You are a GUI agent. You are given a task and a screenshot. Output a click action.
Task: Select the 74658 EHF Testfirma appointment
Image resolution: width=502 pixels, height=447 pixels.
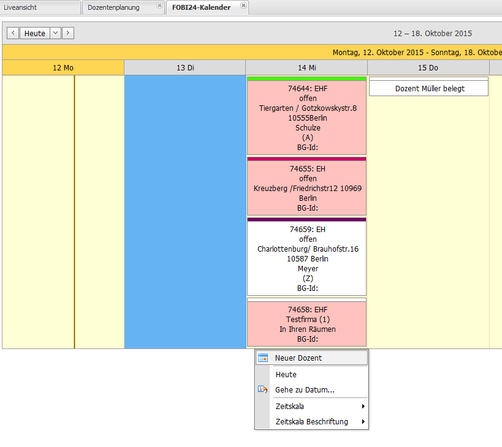(306, 324)
